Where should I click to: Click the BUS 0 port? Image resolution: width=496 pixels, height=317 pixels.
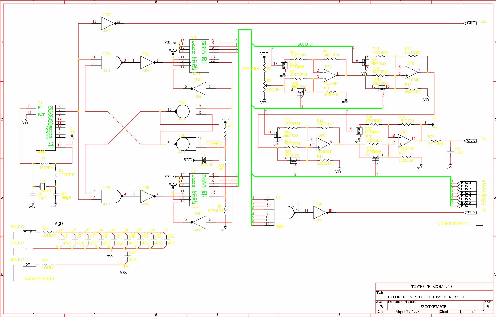[467, 183]
